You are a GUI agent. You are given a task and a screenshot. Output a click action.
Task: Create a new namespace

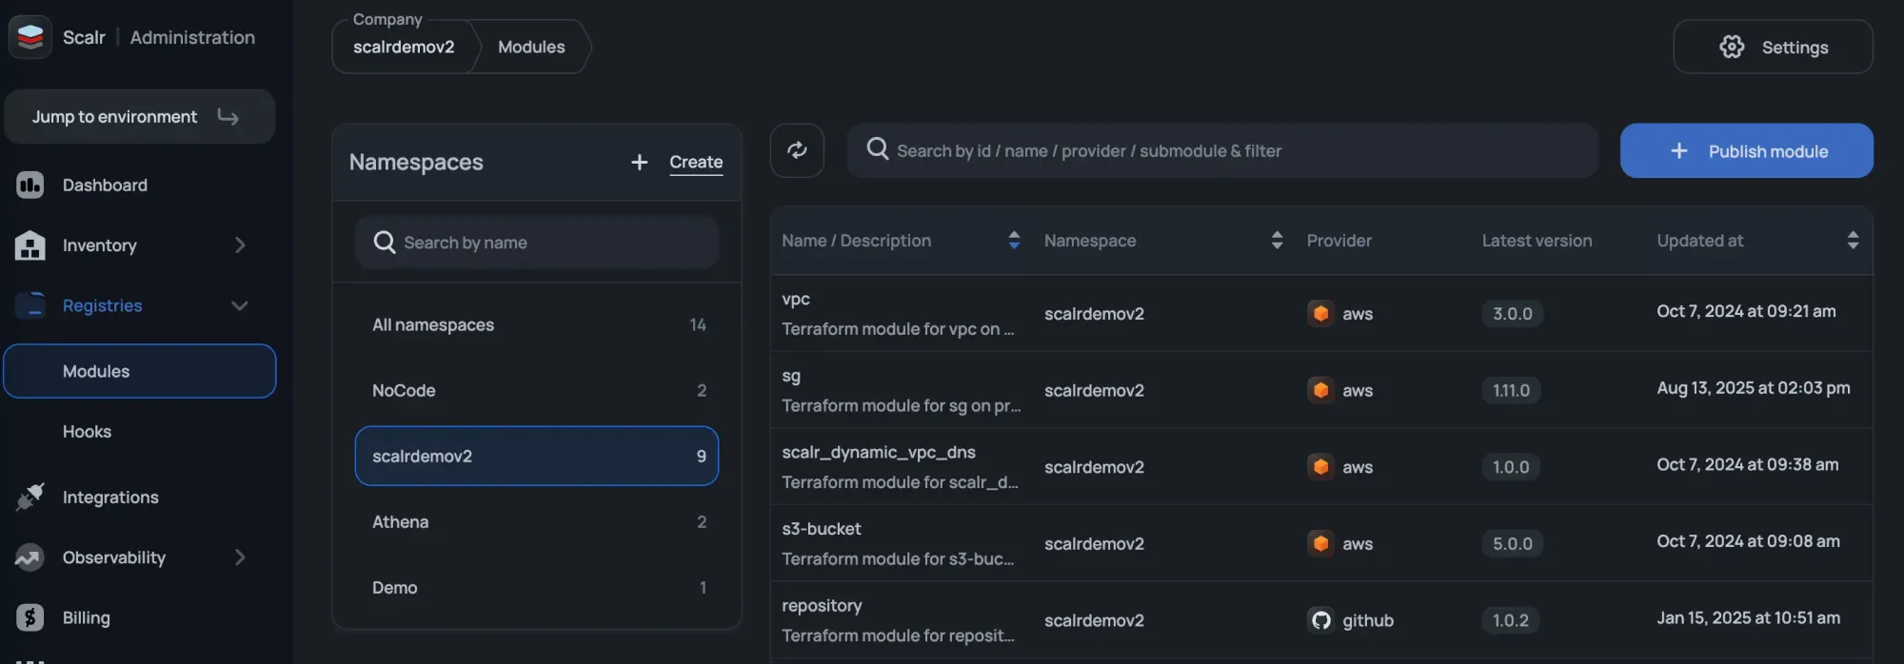click(678, 163)
